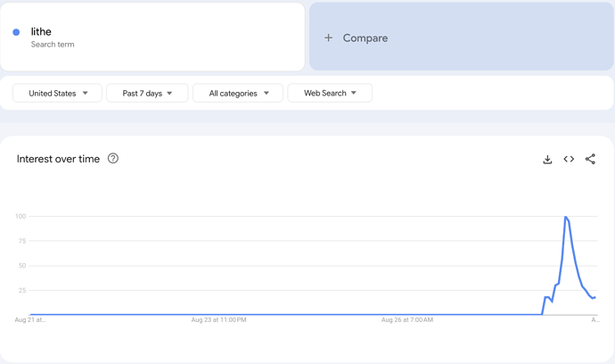Screen dimensions: 615x364
Task: Open the United States region dropdown
Action: click(x=57, y=93)
